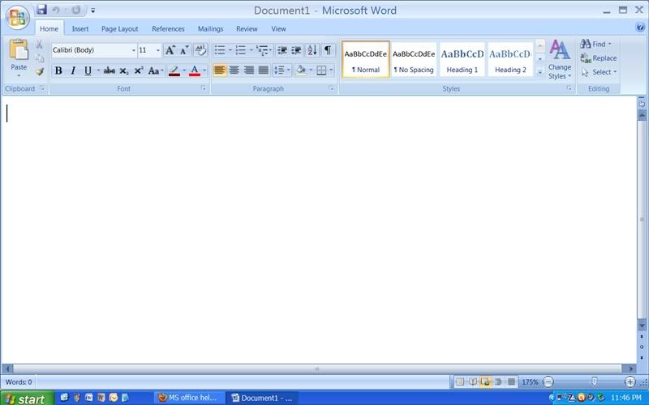Open the Calibri font name dropdown
This screenshot has height=405, width=649.
coord(133,50)
